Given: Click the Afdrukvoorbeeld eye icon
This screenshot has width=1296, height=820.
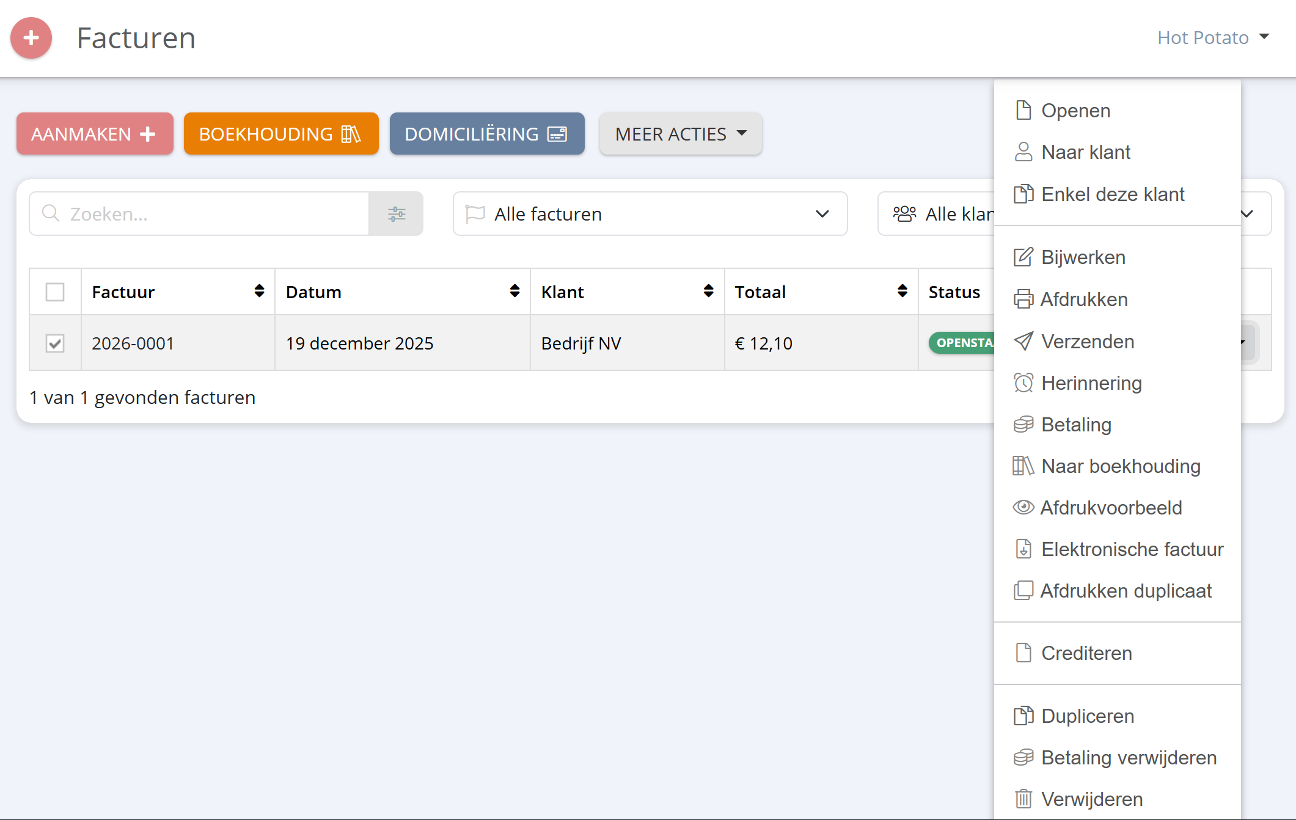Looking at the screenshot, I should (x=1023, y=507).
